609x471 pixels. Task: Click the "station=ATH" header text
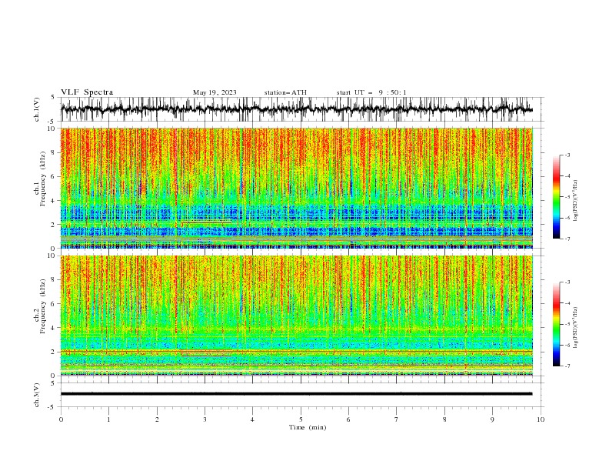285,92
